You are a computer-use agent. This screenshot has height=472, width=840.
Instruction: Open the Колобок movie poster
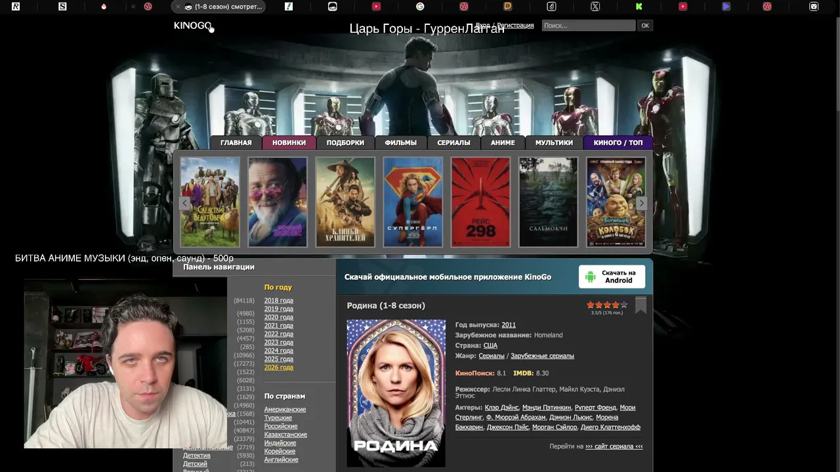616,202
